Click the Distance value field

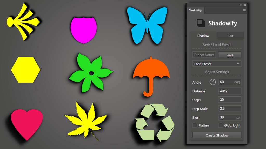[230, 91]
